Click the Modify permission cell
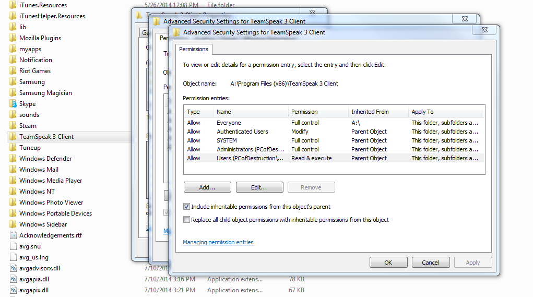 click(300, 132)
